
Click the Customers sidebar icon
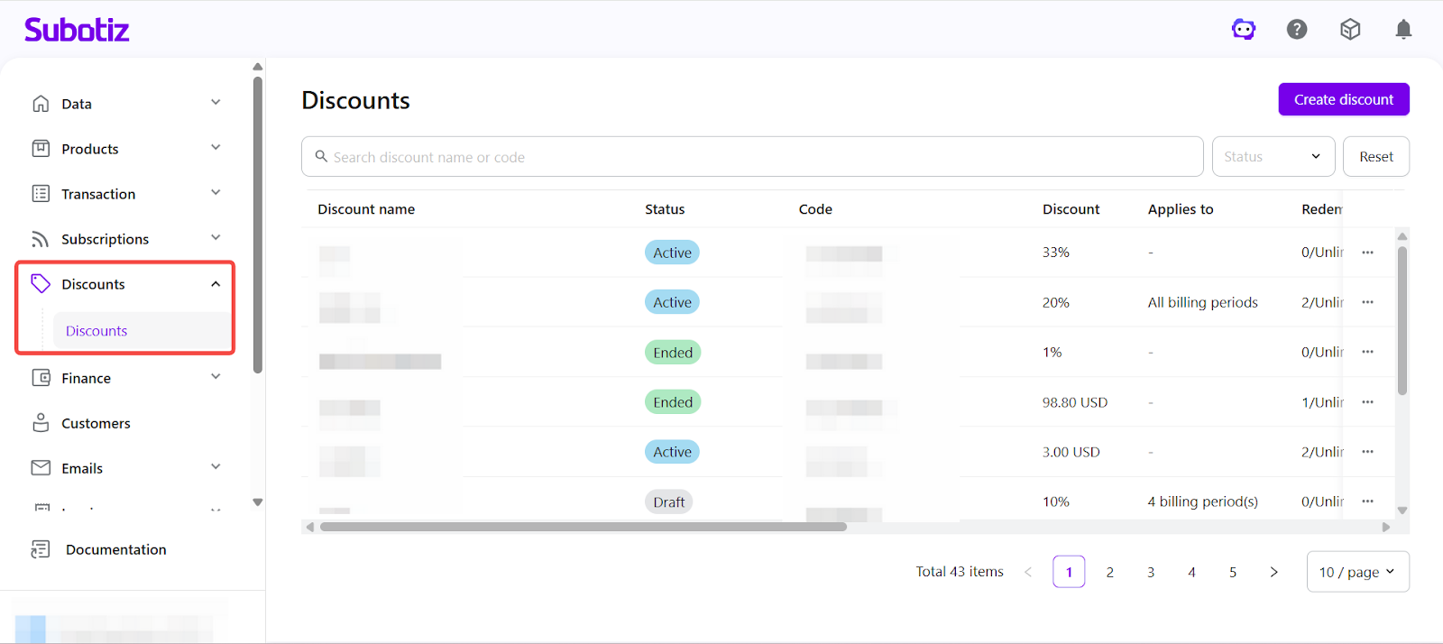(41, 423)
